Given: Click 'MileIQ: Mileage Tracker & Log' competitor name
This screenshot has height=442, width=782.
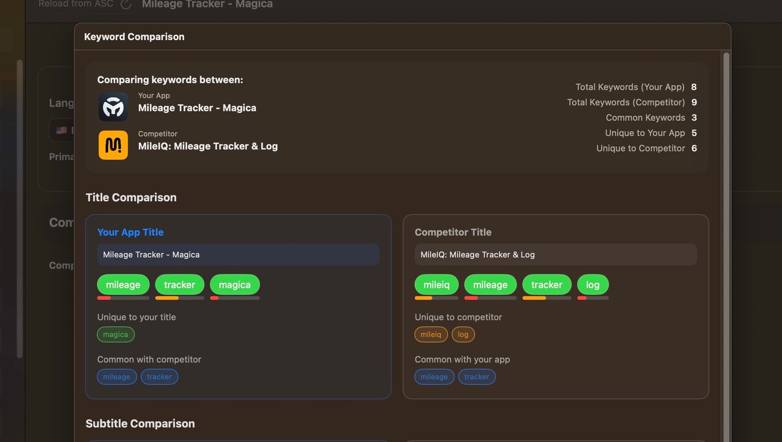Looking at the screenshot, I should coord(208,146).
